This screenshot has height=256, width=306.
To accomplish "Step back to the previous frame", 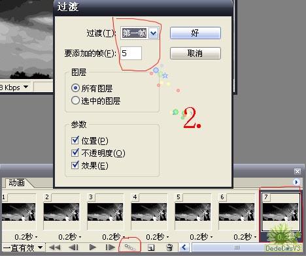I will [x=73, y=248].
